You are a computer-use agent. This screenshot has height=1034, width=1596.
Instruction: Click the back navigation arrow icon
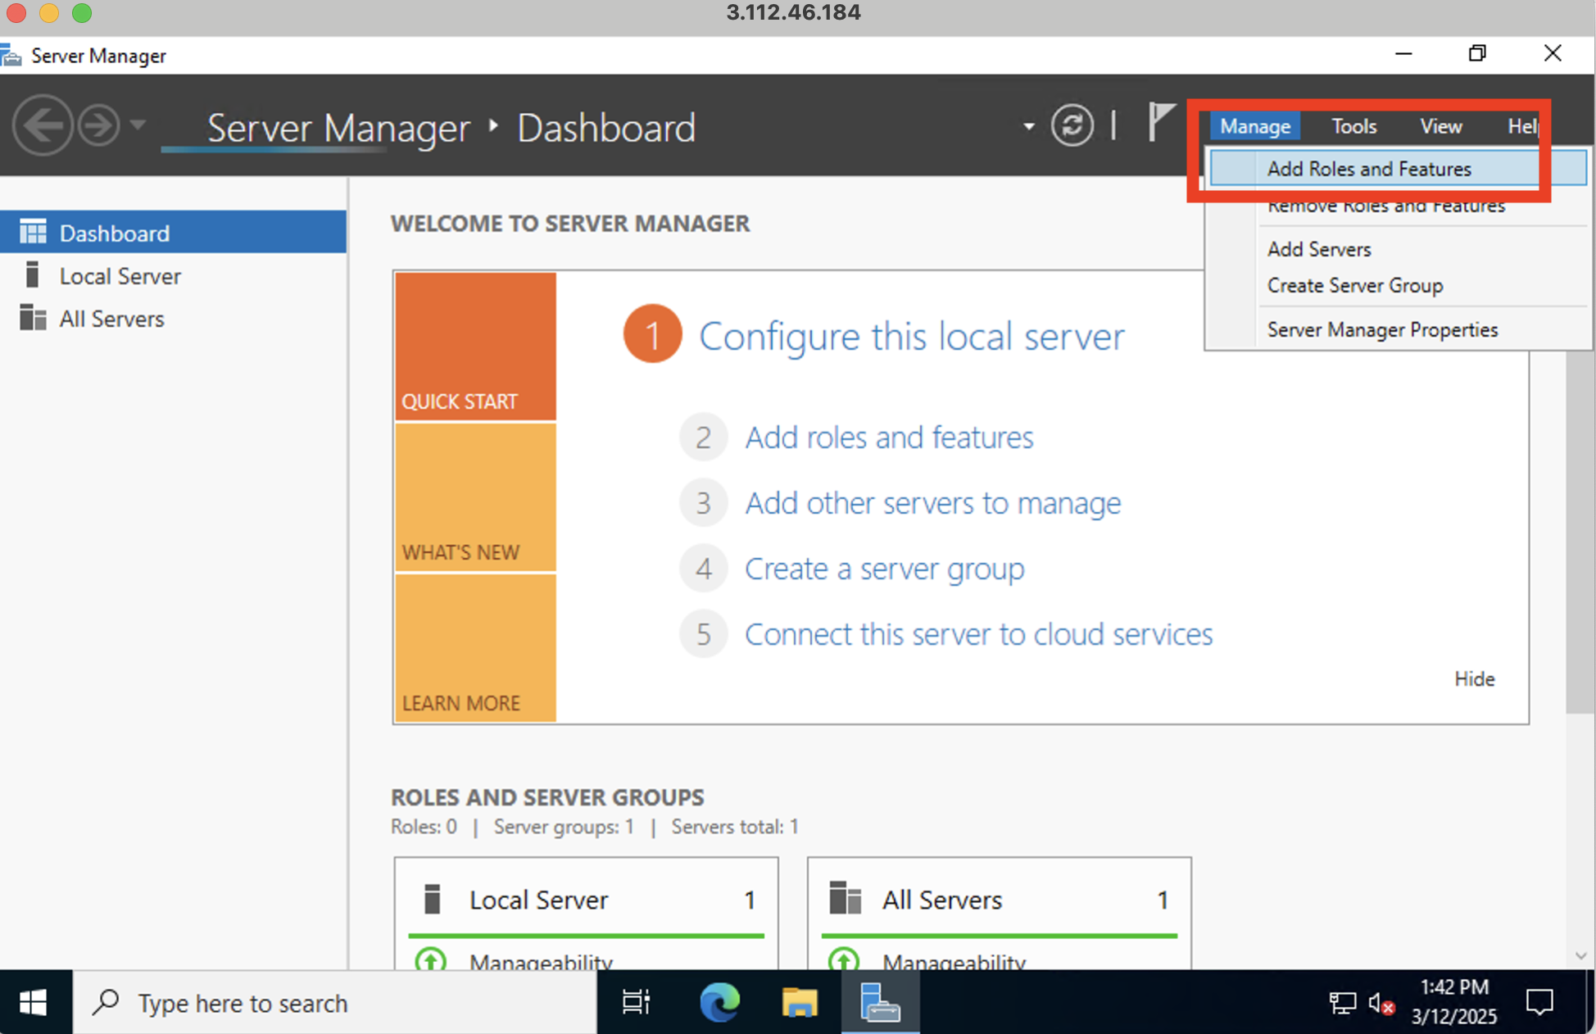click(42, 125)
